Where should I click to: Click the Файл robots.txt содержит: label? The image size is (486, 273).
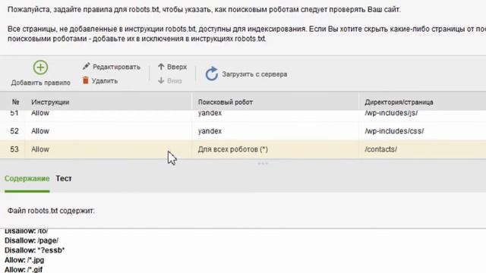pyautogui.click(x=51, y=211)
